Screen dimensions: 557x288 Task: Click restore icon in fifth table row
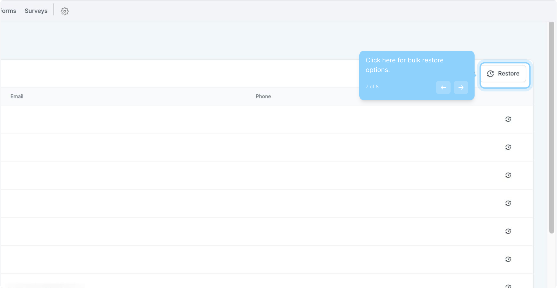point(508,231)
